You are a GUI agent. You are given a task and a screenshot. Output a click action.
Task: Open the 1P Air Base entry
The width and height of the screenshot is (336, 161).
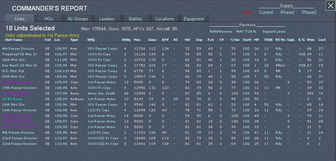tap(11, 99)
